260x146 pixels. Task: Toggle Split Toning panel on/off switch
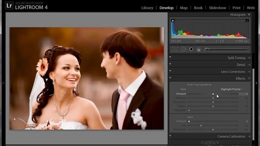[x=170, y=57]
